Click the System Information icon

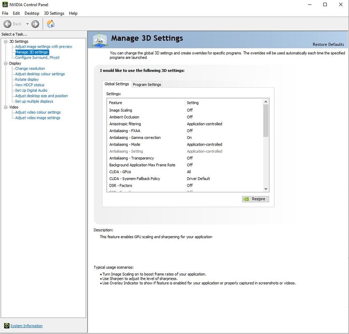pyautogui.click(x=7, y=326)
